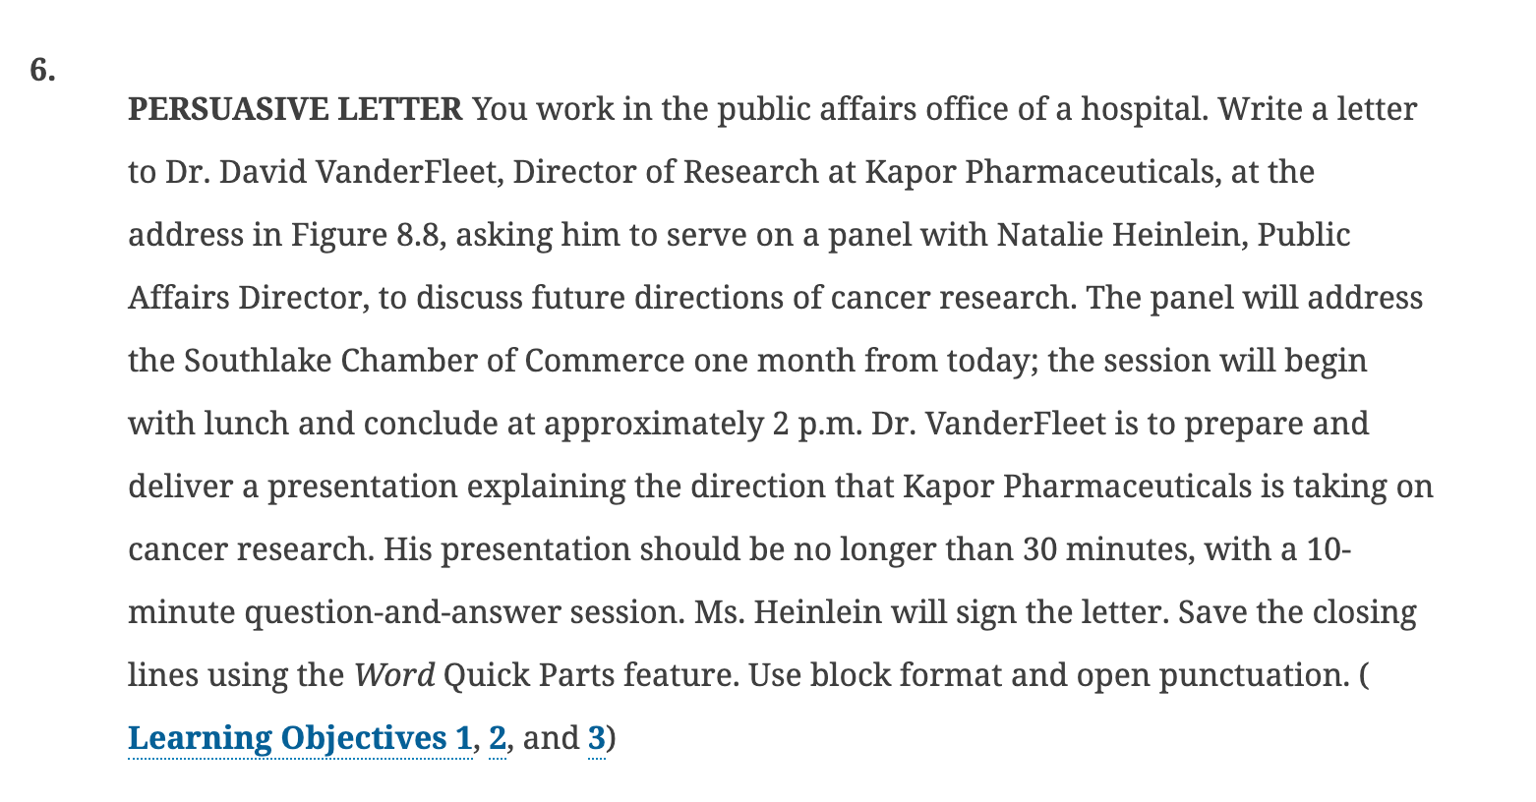Screen dimensions: 1536x802
Task: Click the italic word Word
Action: click(x=394, y=675)
